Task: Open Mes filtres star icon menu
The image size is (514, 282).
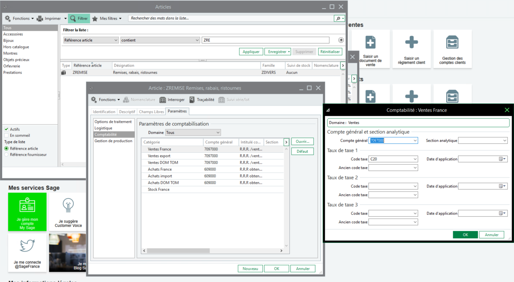Action: tap(95, 18)
